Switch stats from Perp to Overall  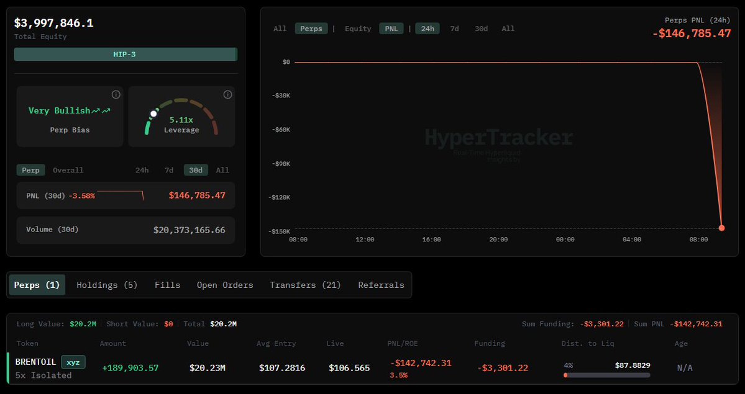[68, 169]
